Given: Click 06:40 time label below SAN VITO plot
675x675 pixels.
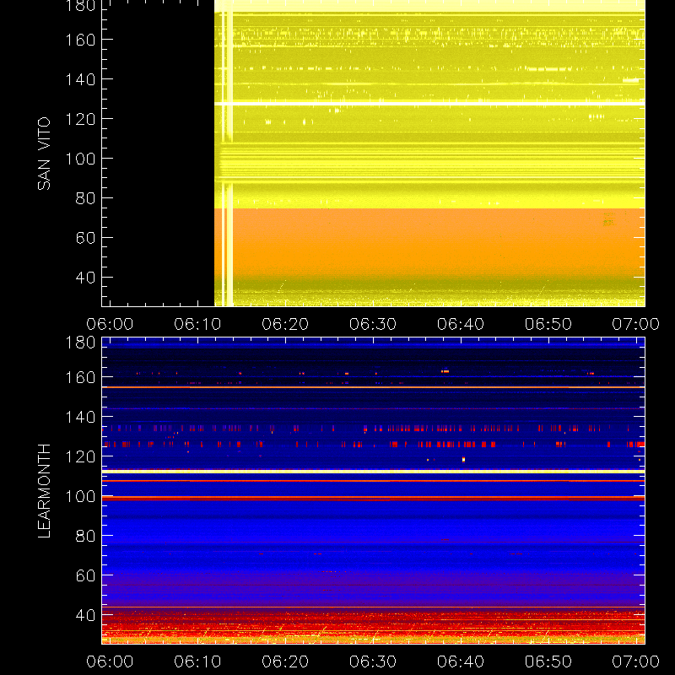Looking at the screenshot, I should pyautogui.click(x=461, y=324).
